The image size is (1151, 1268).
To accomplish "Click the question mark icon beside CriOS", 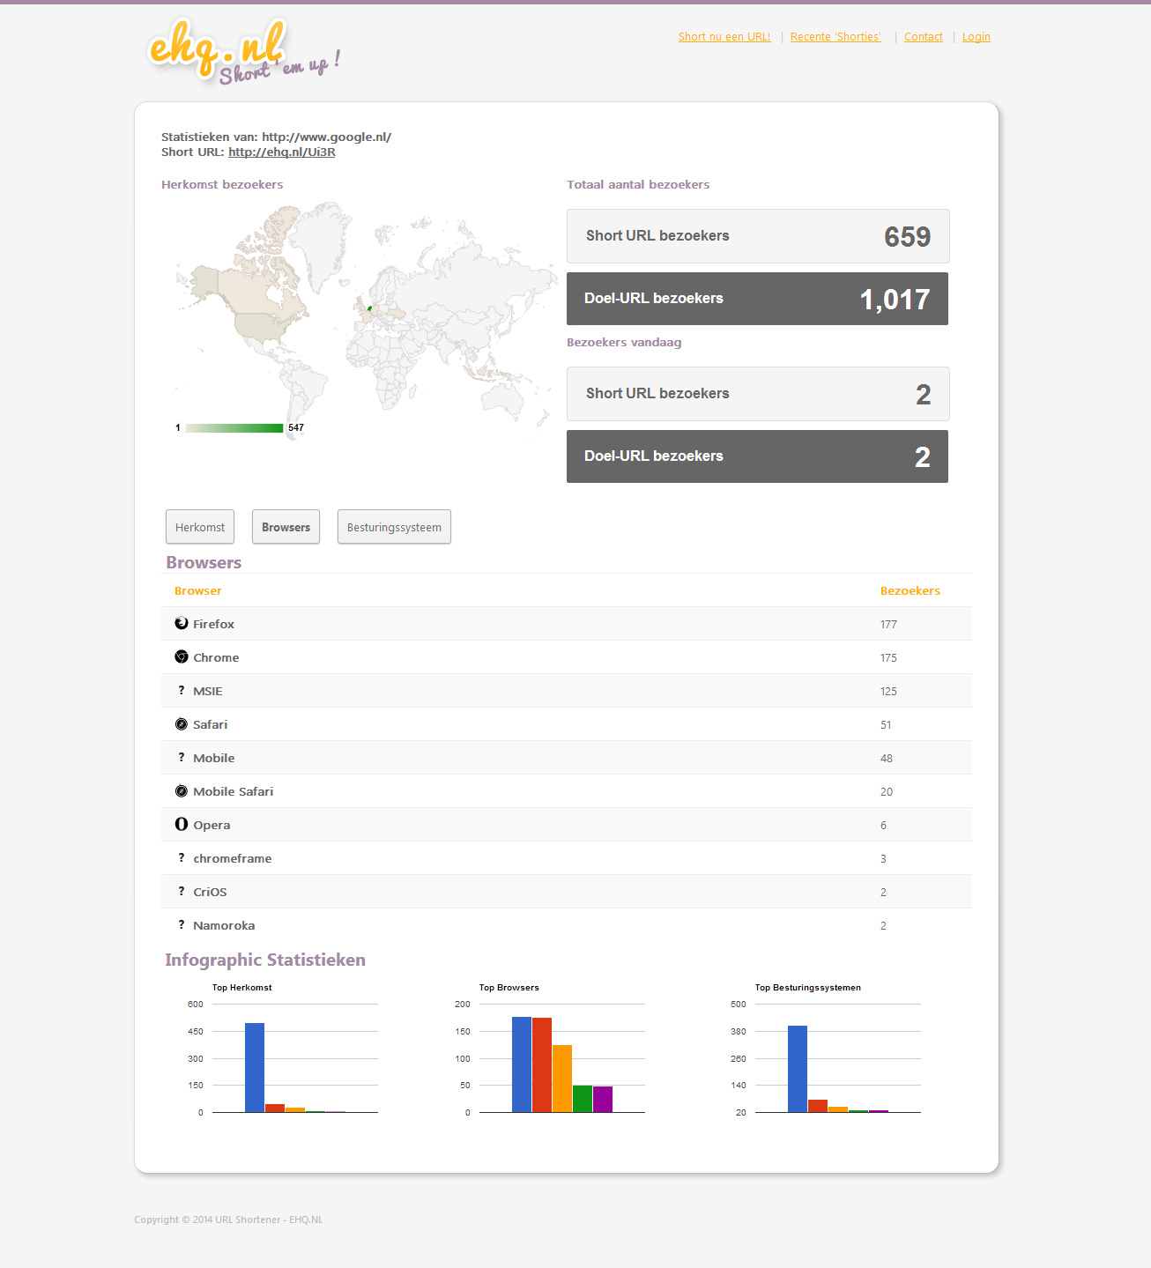I will (182, 891).
